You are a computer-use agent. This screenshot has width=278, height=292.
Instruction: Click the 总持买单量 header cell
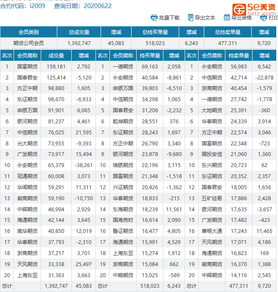(155, 32)
